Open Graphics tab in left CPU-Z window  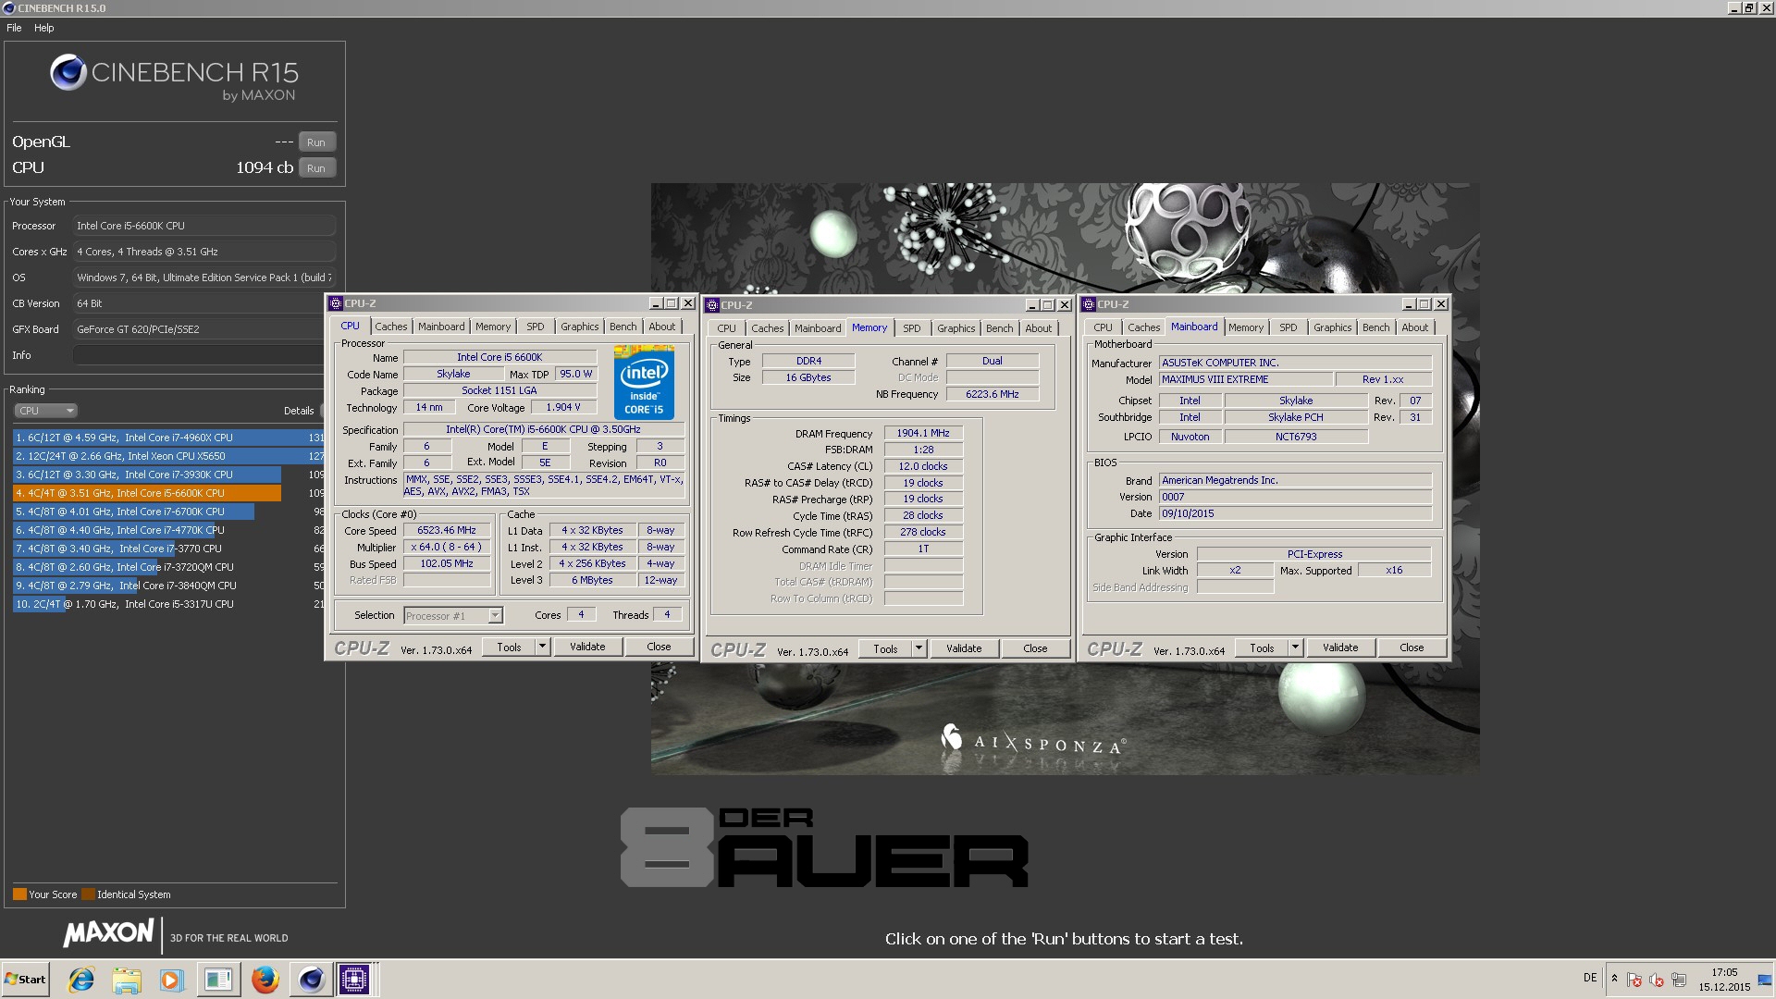579,327
